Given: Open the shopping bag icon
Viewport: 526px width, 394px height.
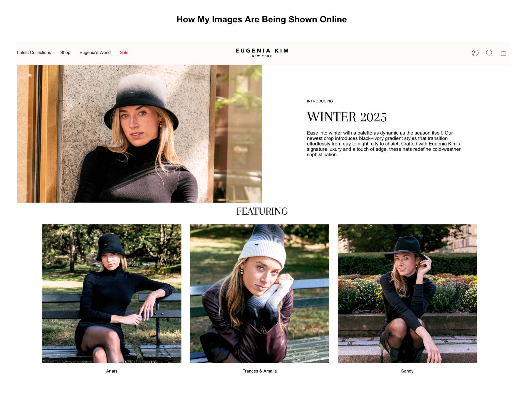Looking at the screenshot, I should [503, 53].
